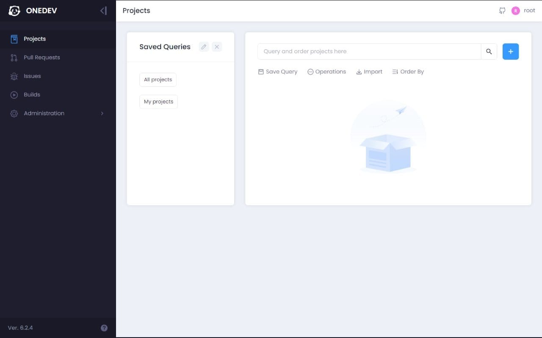This screenshot has width=542, height=338.
Task: Open the Order By dropdown
Action: 408,71
